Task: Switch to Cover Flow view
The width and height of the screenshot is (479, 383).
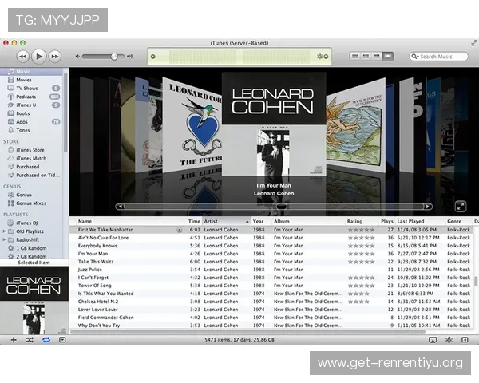Action: click(388, 56)
